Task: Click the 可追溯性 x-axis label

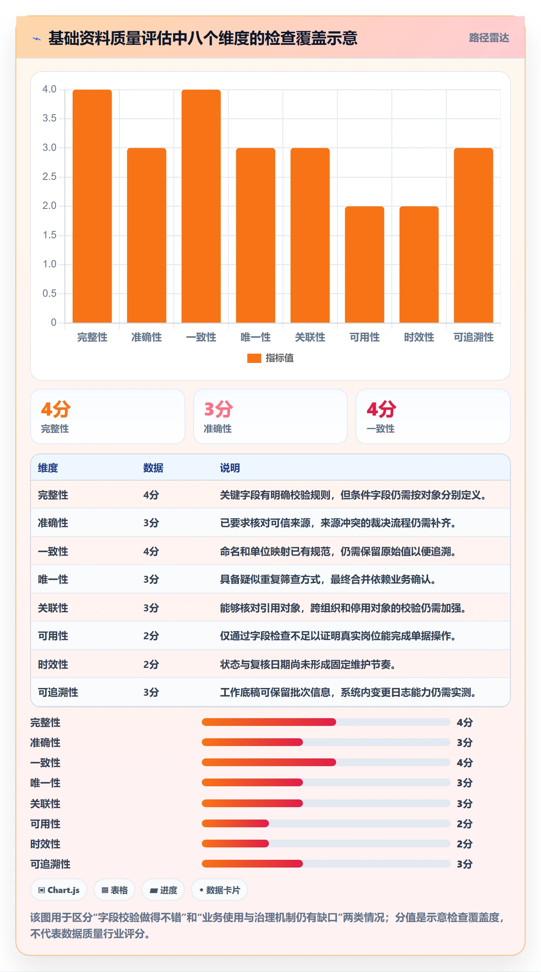Action: click(474, 337)
